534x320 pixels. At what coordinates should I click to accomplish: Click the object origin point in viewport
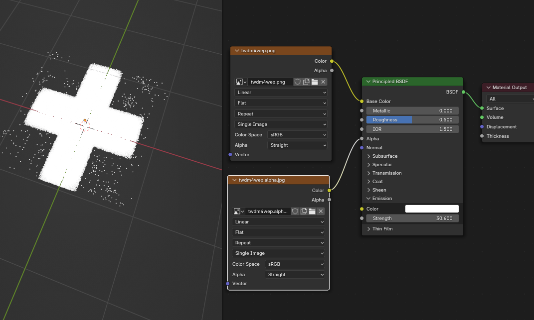tap(85, 120)
